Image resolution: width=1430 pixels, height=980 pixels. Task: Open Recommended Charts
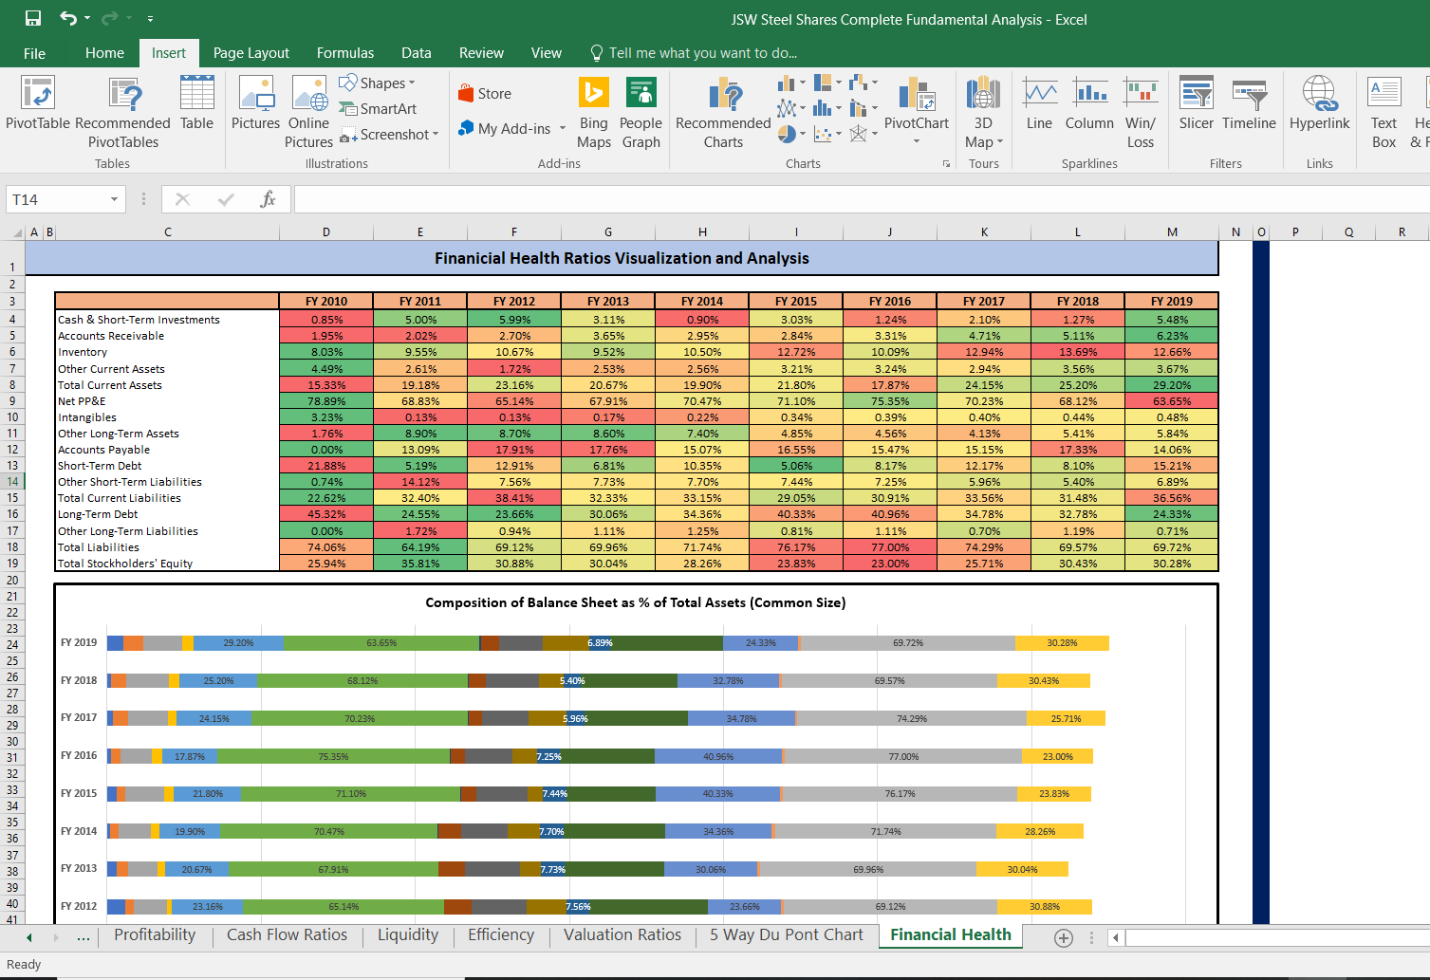pyautogui.click(x=723, y=113)
